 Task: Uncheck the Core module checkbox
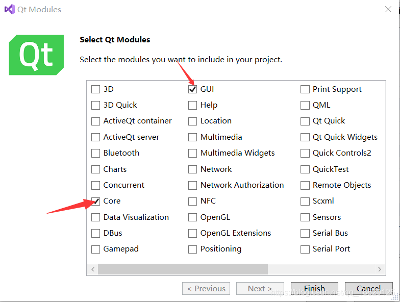point(96,201)
